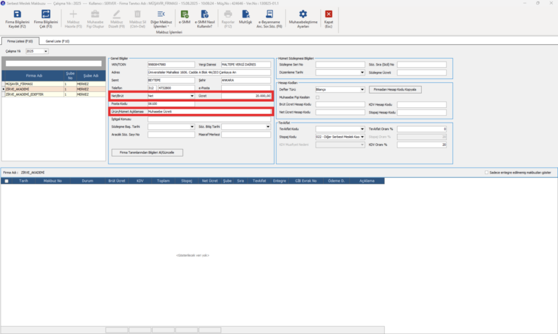Enable Sadece entegre edilmemiş makbuzları göster

(487, 172)
